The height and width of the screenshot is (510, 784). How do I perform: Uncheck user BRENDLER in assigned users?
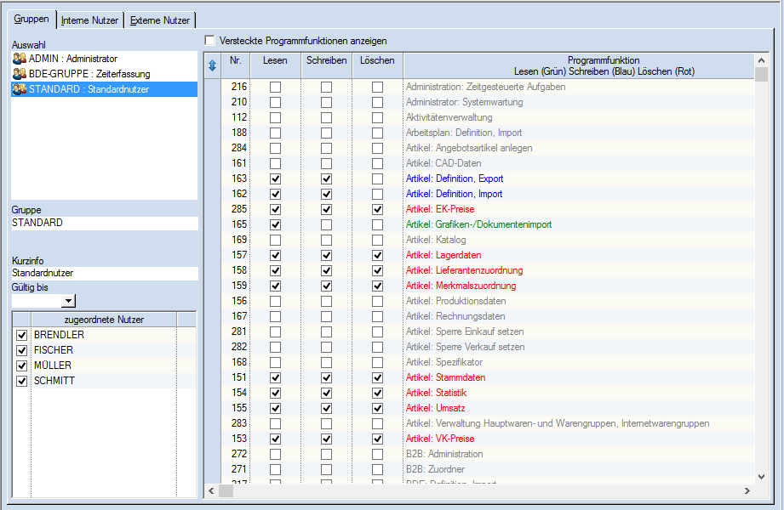click(21, 335)
